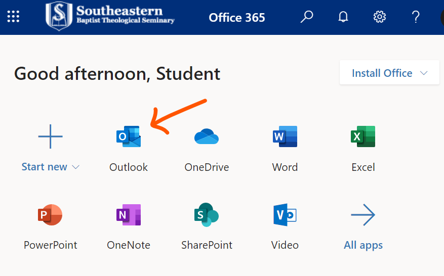
Task: Click the Excel text label
Action: pyautogui.click(x=363, y=167)
